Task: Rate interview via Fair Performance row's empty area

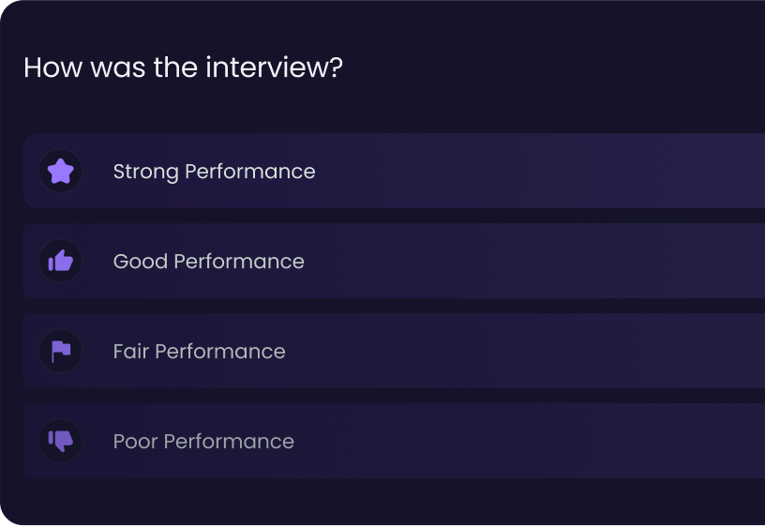Action: (536, 352)
